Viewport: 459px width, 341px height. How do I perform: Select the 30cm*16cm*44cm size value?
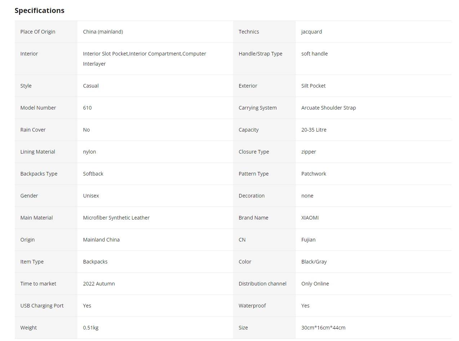(x=324, y=328)
